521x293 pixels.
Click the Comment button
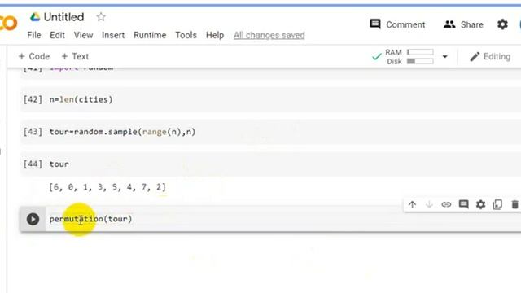pyautogui.click(x=397, y=24)
